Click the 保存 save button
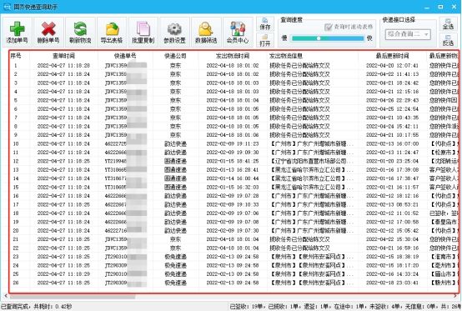 tap(265, 24)
